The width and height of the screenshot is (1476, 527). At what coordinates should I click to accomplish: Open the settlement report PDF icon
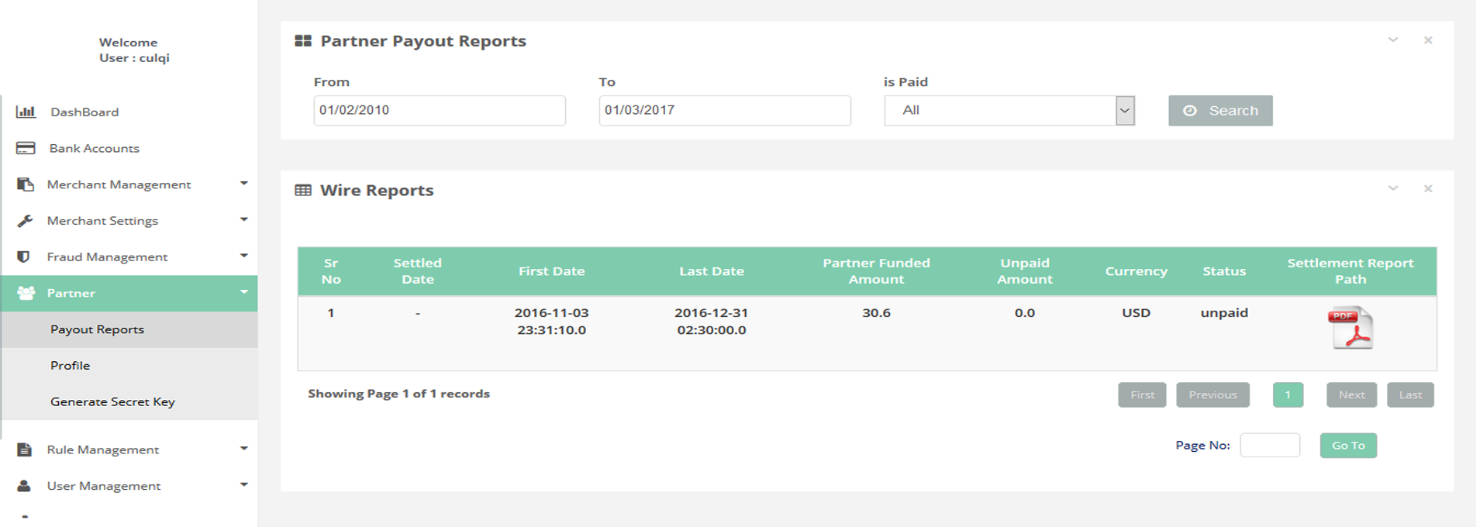pyautogui.click(x=1352, y=328)
